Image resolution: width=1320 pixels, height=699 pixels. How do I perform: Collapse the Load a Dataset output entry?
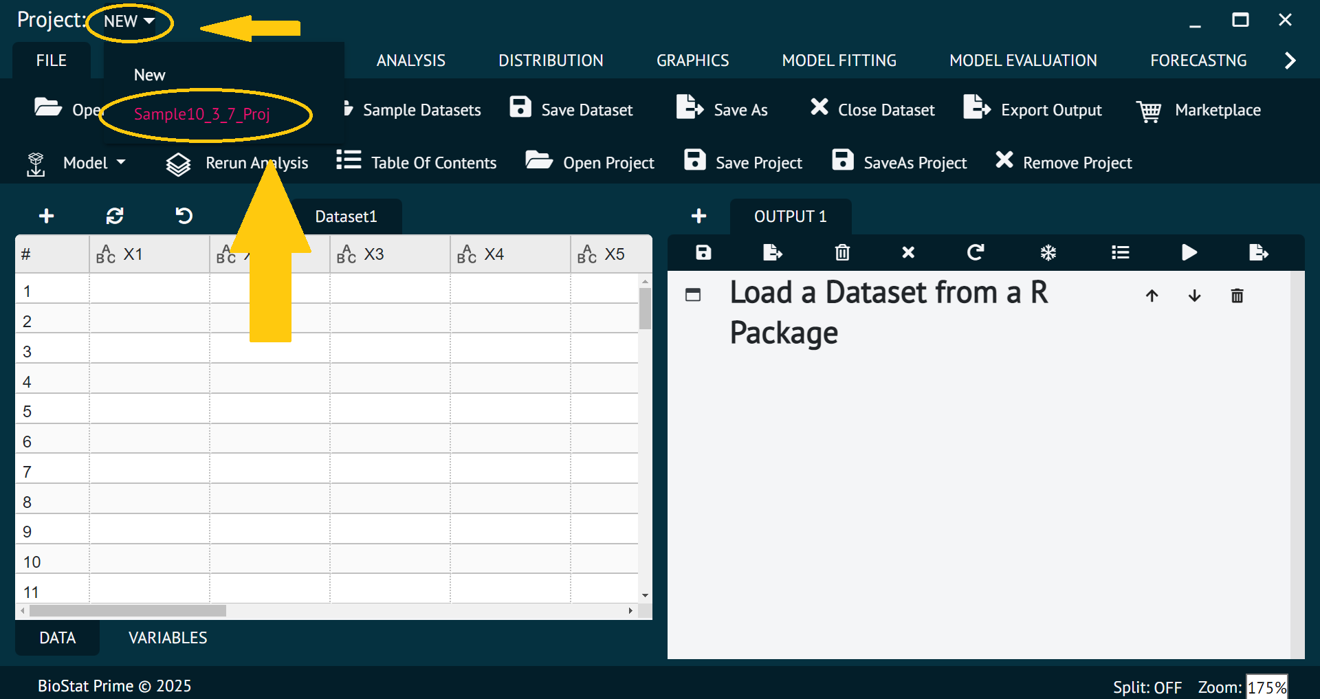(x=693, y=295)
